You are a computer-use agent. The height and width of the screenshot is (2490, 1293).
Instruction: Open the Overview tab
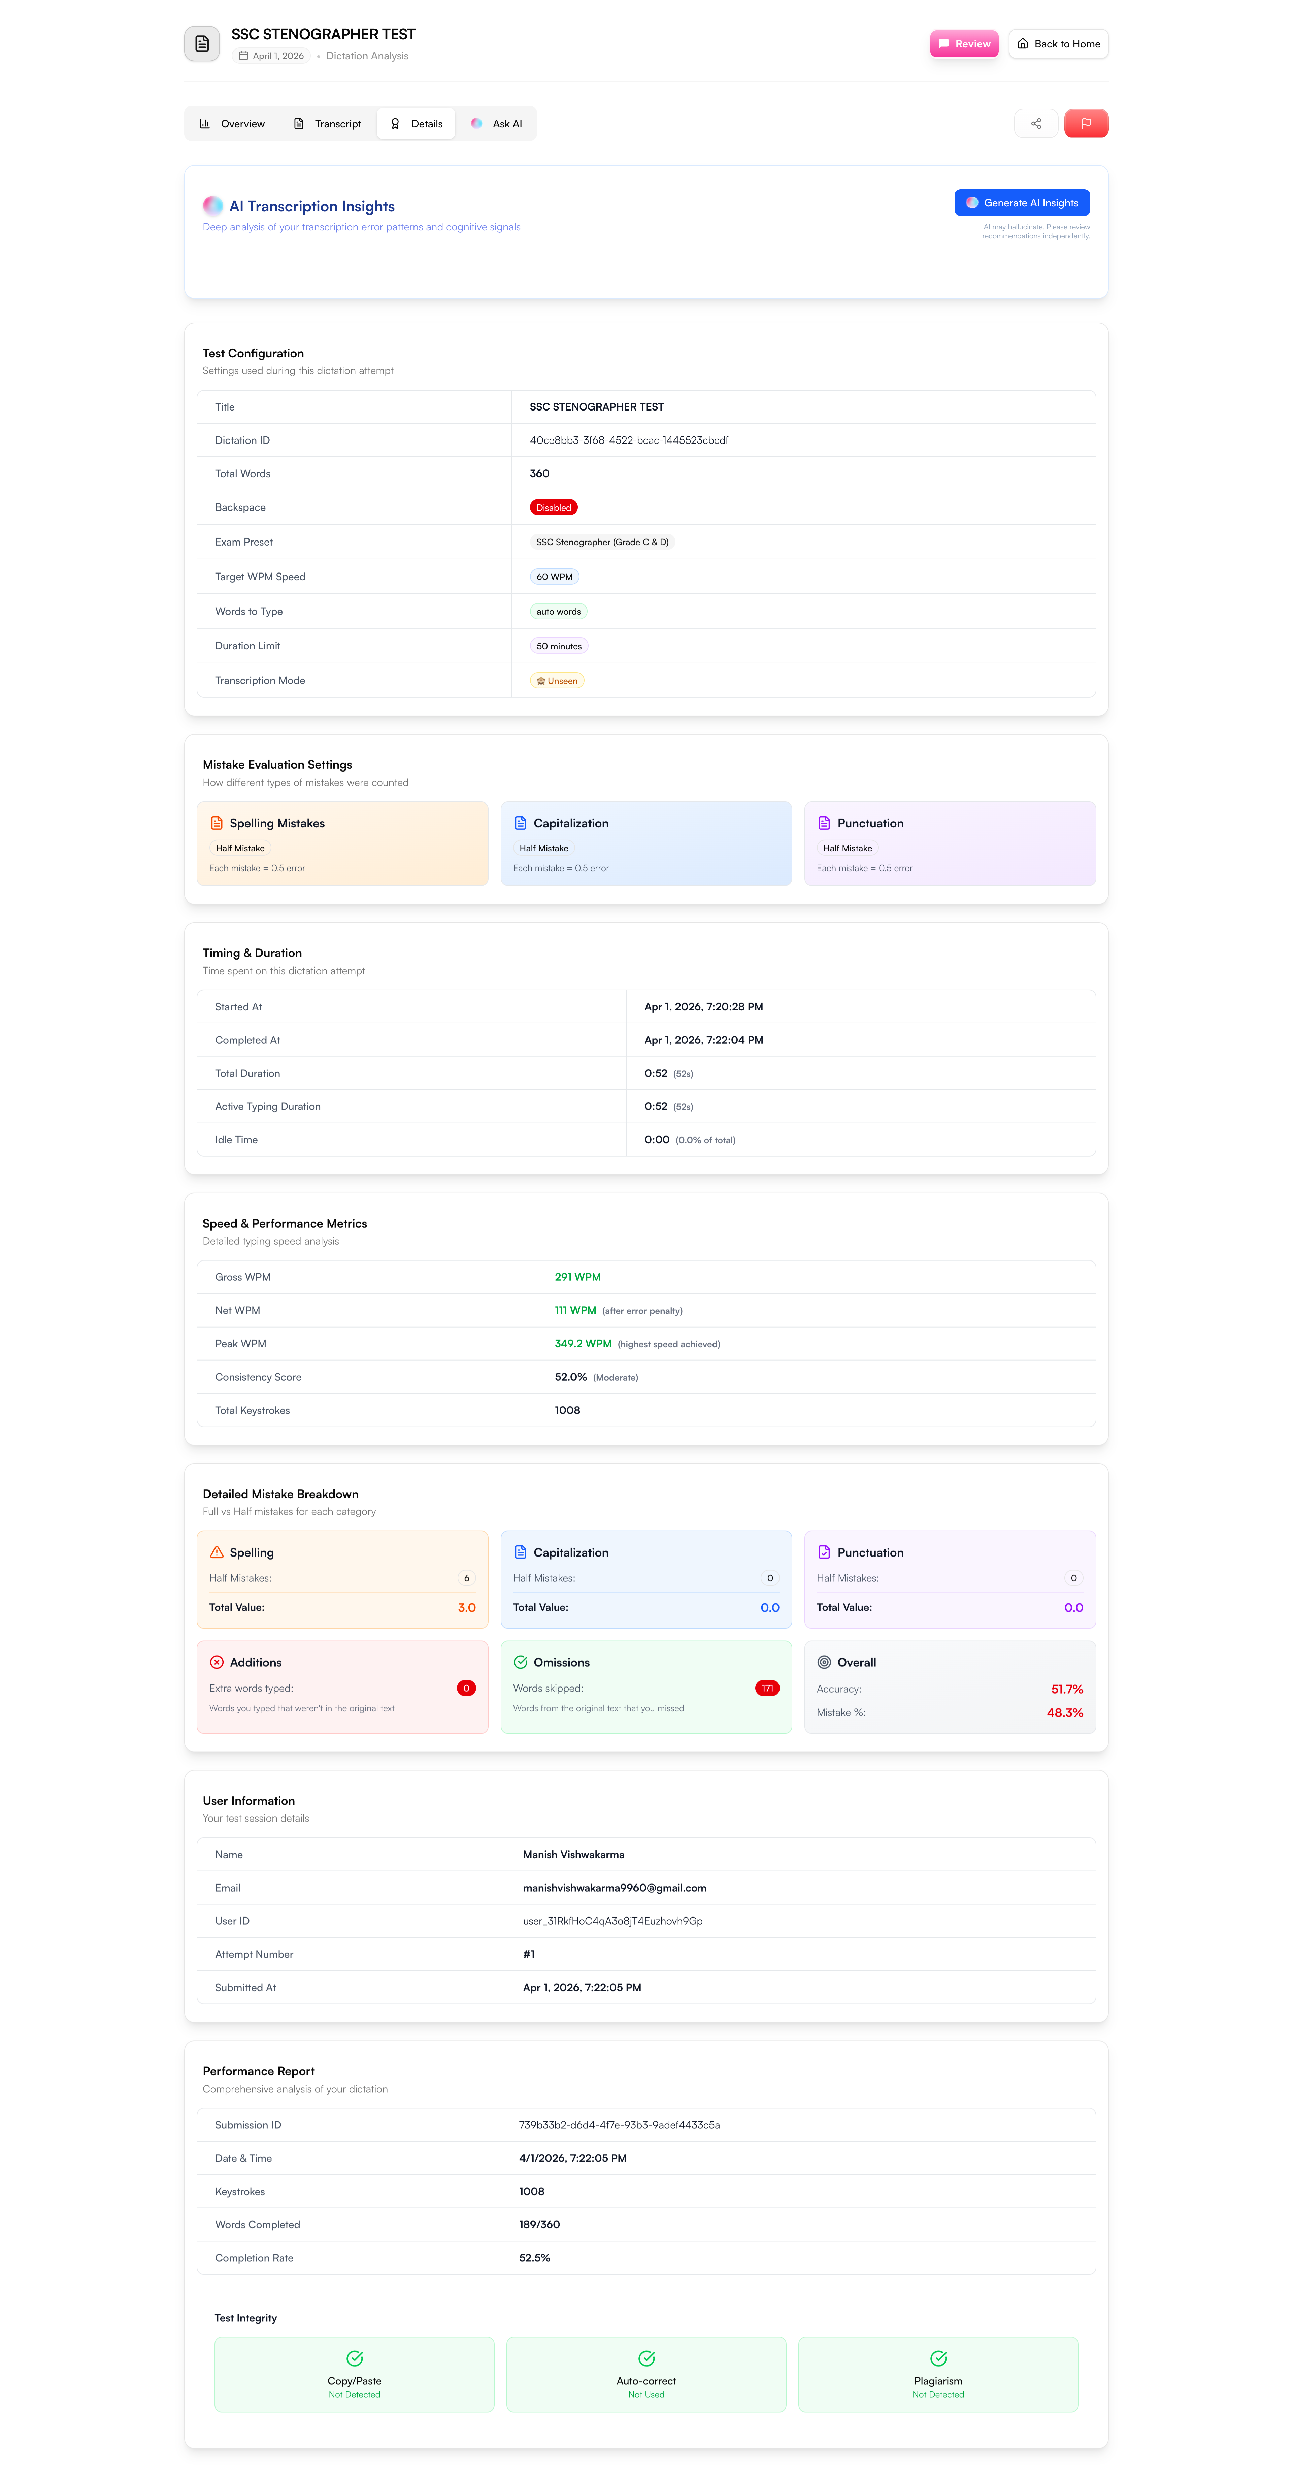[232, 124]
